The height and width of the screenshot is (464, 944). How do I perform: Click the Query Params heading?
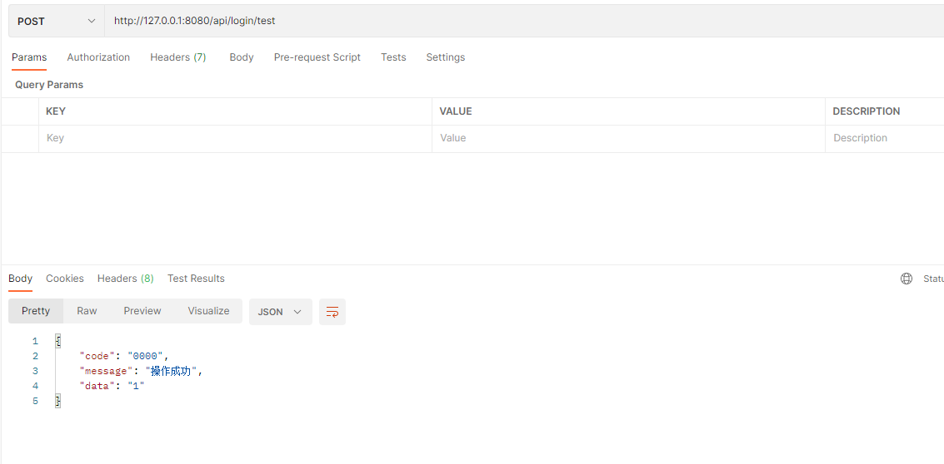(x=49, y=86)
